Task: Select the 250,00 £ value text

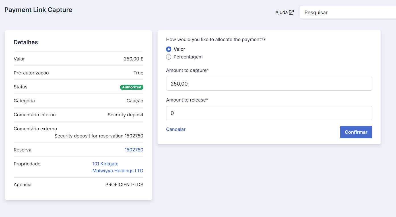Action: tap(134, 59)
